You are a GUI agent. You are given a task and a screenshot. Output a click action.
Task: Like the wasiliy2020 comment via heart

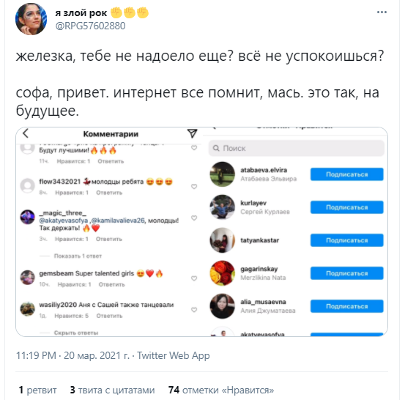tap(194, 310)
